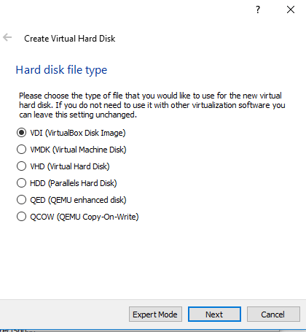
Task: Select the VDI radio button
Action: [21, 133]
